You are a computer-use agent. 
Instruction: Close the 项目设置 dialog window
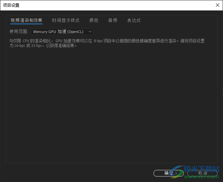(x=218, y=5)
